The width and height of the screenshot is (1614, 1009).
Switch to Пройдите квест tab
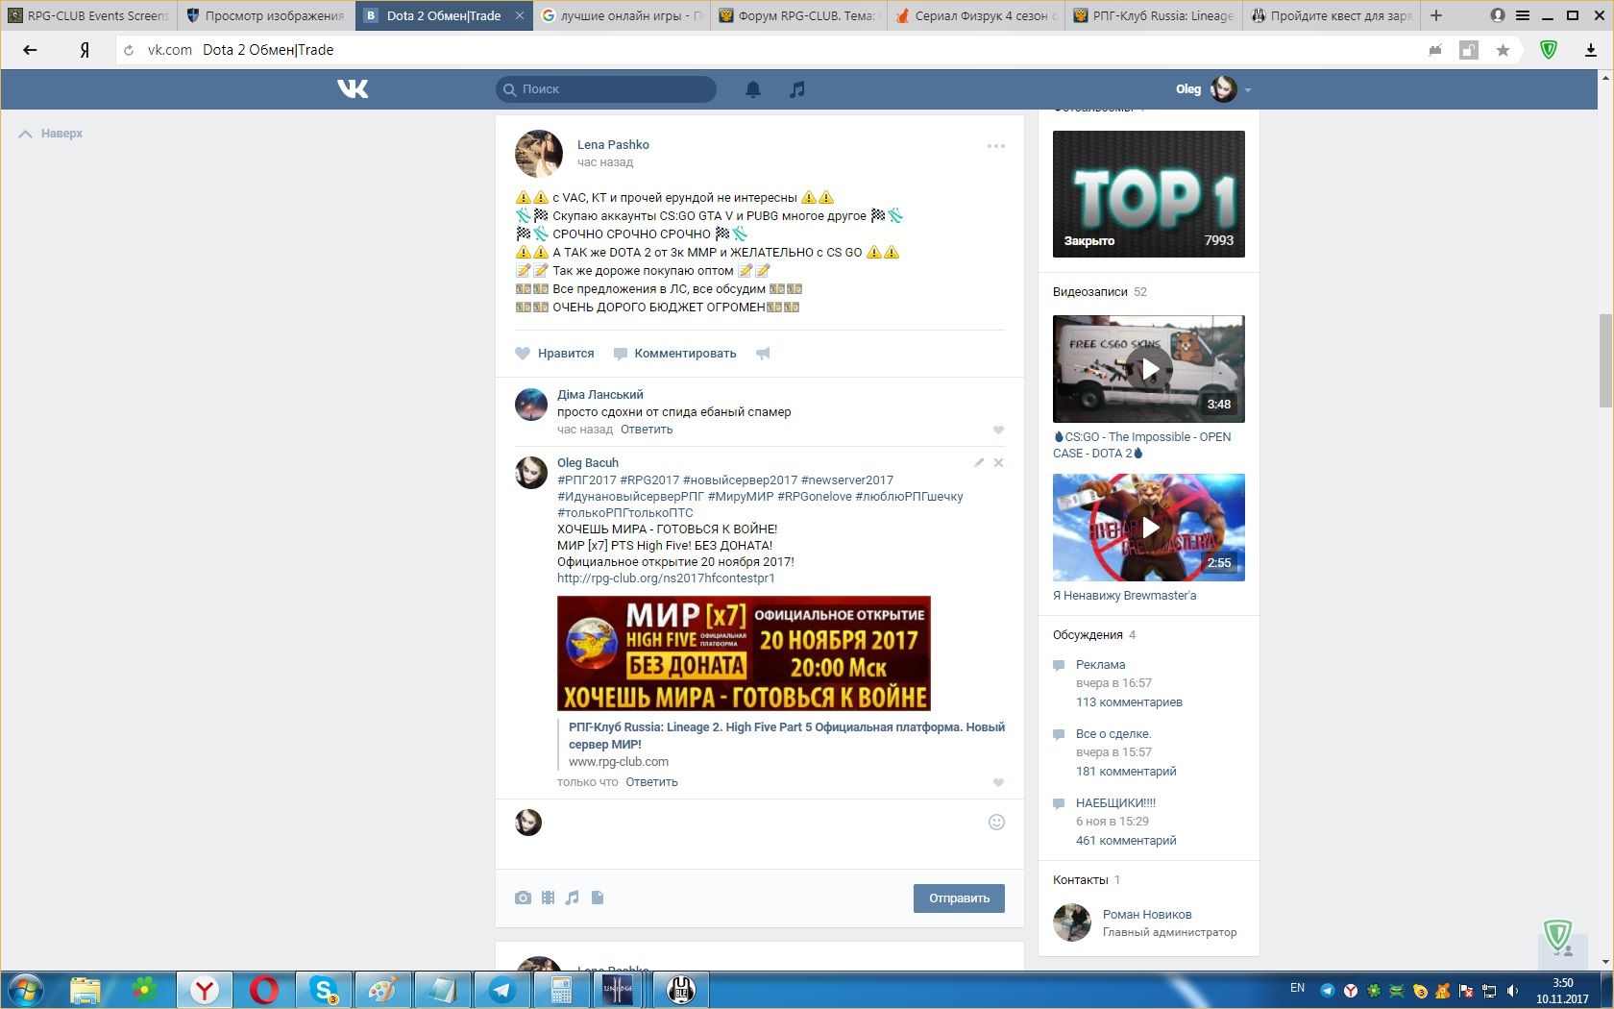[x=1332, y=15]
